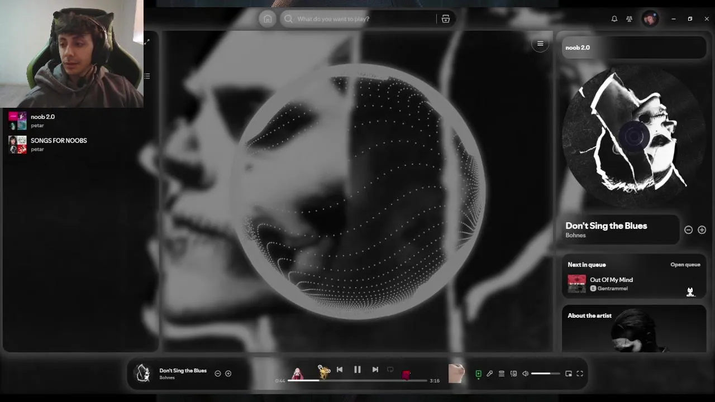Viewport: 715px width, 402px height.
Task: Mute the volume with the speaker icon
Action: click(525, 374)
